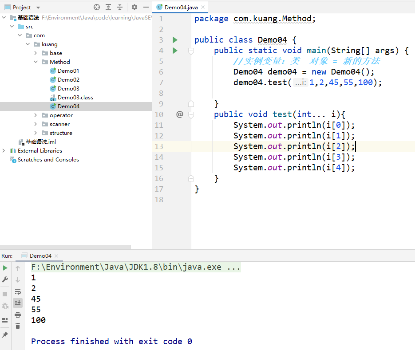
Task: Click 'Process finished with exit code 0' text
Action: [111, 341]
